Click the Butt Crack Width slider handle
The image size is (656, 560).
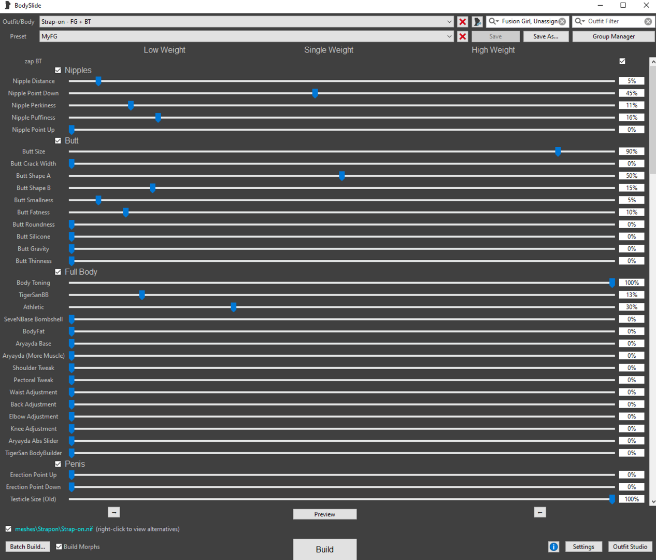coord(72,164)
